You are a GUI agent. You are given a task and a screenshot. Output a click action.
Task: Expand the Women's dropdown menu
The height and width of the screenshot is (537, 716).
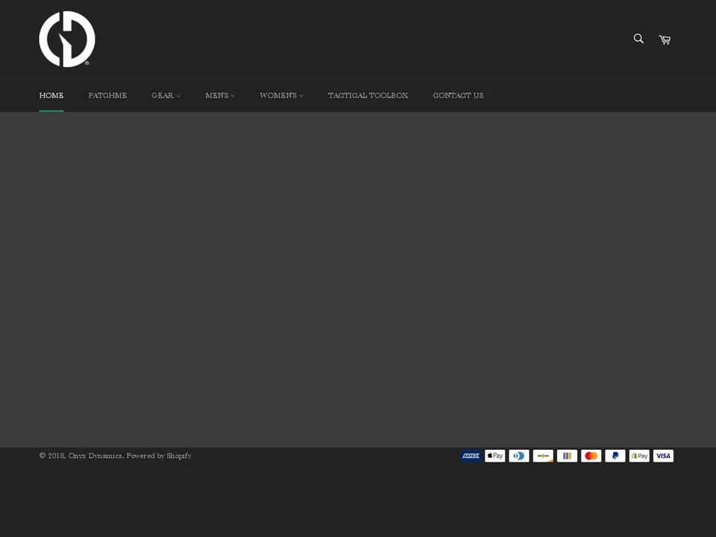coord(281,95)
